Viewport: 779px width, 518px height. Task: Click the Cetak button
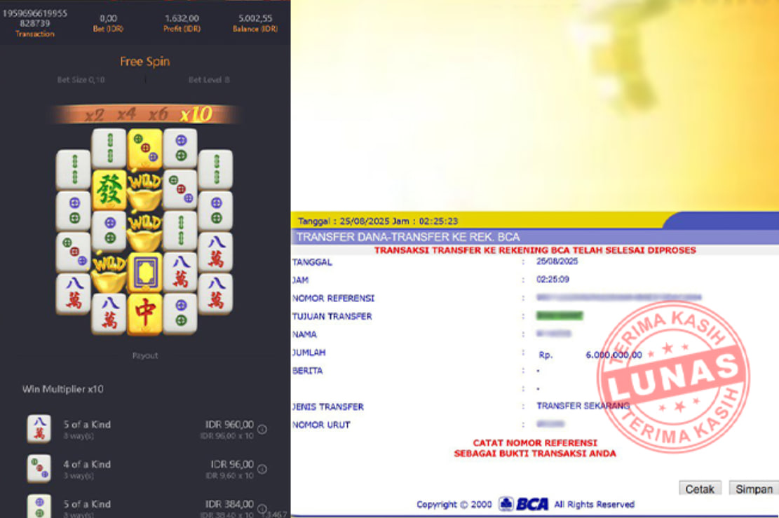[x=700, y=489]
